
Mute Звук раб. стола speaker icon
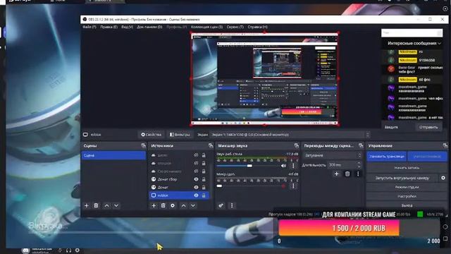(x=283, y=166)
